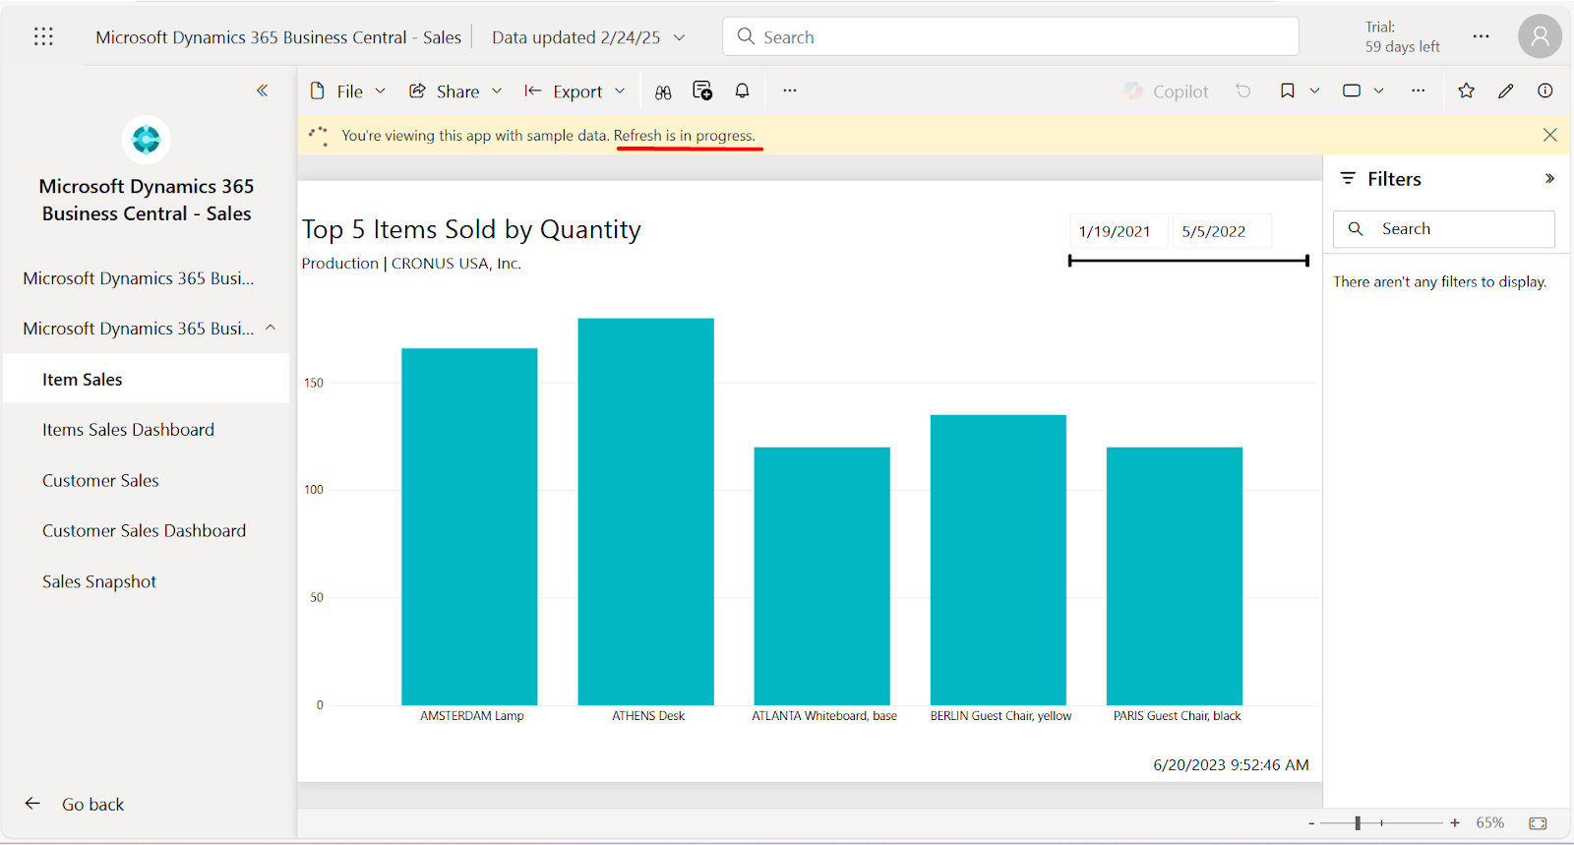Click the PARIS Guest Chair, black bar
1574x845 pixels.
1174,576
